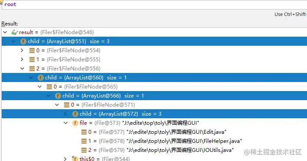The width and height of the screenshot is (307, 161).
Task: Click array element icon of Filer$FileNode@554
Action: [x=32, y=51]
